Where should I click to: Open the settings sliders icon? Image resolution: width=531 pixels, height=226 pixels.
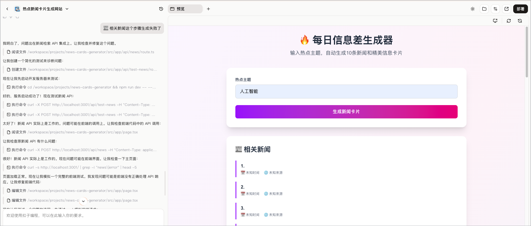tap(495, 9)
